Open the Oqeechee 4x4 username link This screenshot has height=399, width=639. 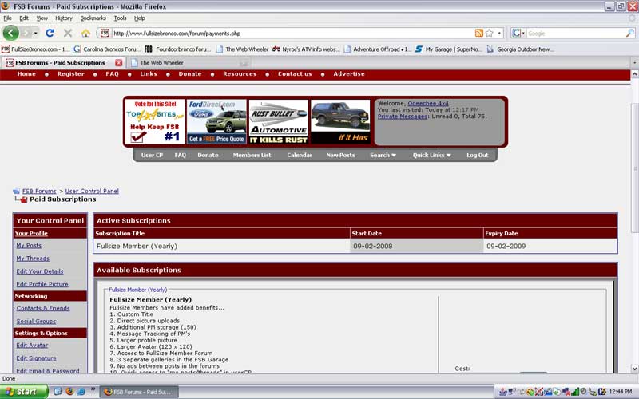click(x=428, y=104)
